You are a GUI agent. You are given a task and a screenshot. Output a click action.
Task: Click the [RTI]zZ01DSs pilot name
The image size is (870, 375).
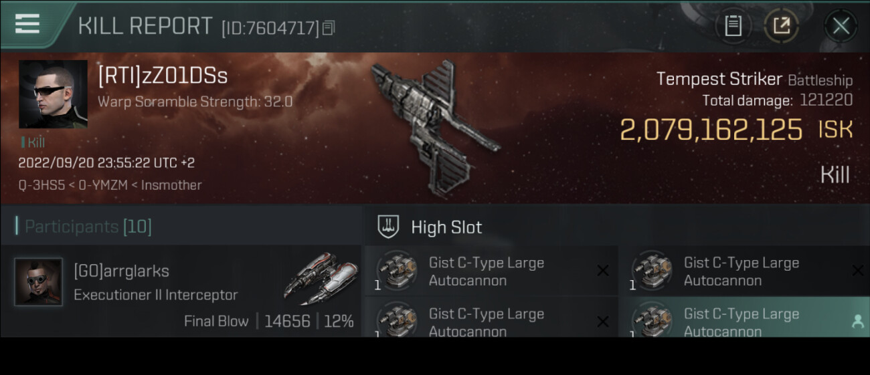[x=163, y=76]
